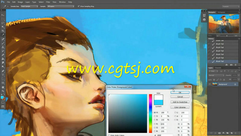Select the Pen tool

[3, 71]
